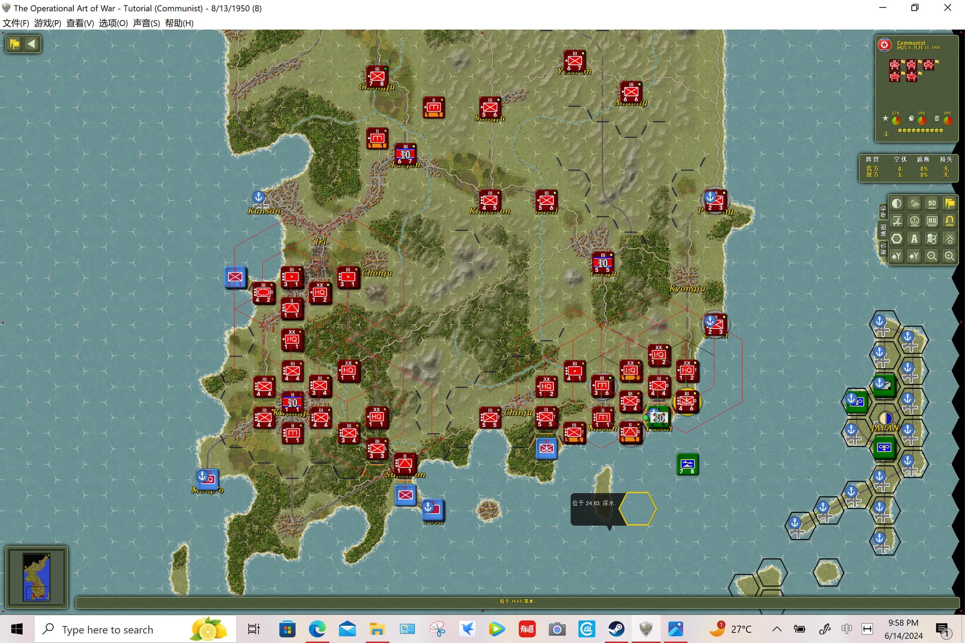965x643 pixels.
Task: Open the 选项(O) menu
Action: click(x=113, y=23)
